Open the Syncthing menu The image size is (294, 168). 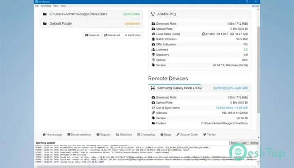[46, 6]
